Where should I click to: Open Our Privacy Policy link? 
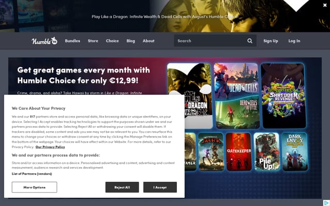[x=50, y=147]
